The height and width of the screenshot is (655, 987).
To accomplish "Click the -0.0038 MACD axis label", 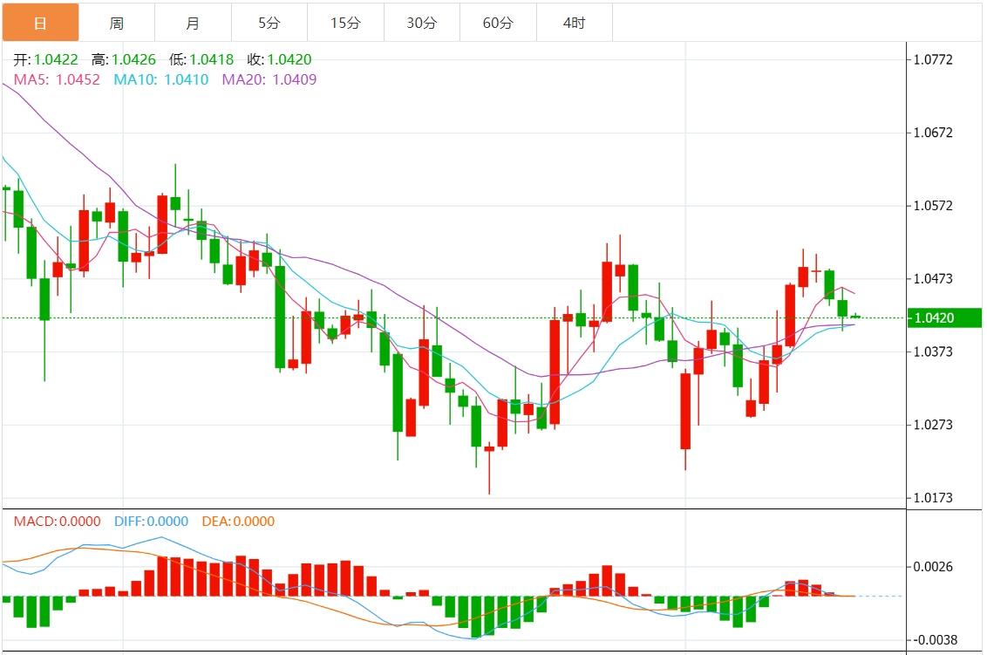I will (x=935, y=640).
